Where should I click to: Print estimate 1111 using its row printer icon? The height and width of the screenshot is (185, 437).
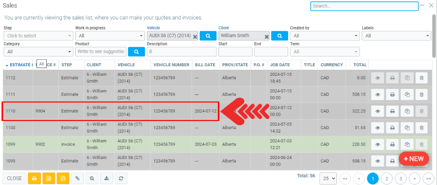[x=392, y=94]
